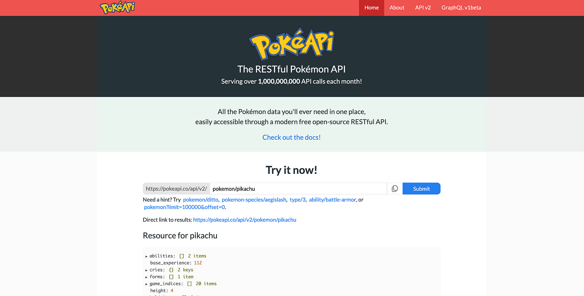Open the GraphQL v1beta tab

[461, 8]
